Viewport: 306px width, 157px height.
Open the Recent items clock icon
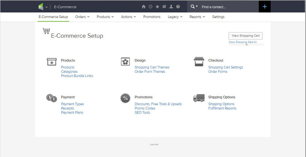pos(151,7)
